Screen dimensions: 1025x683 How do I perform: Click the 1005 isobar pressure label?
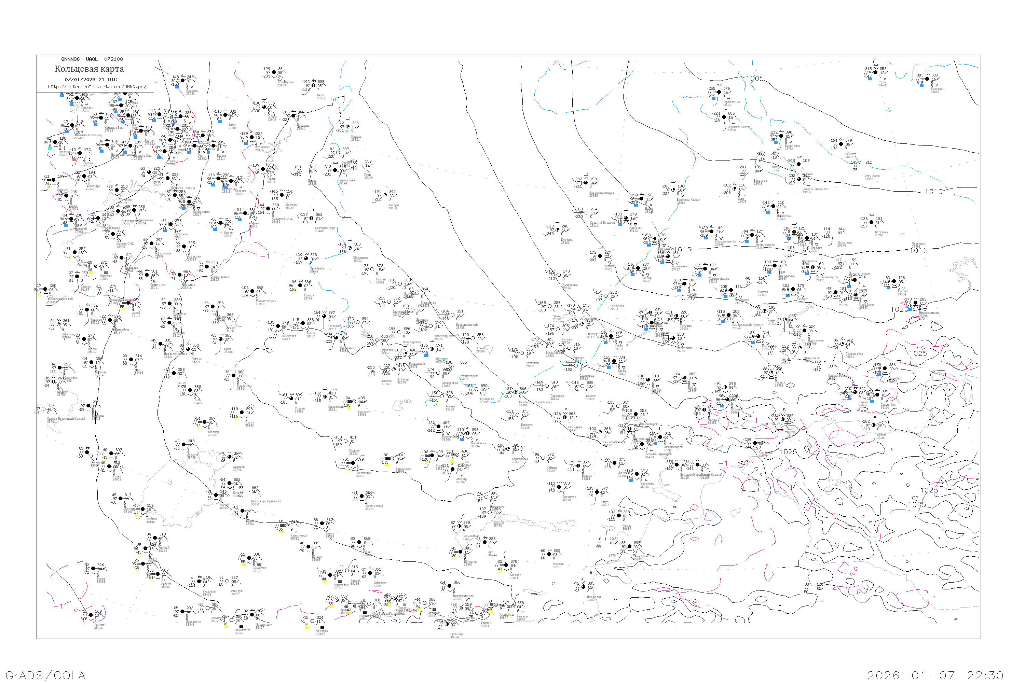(x=754, y=79)
